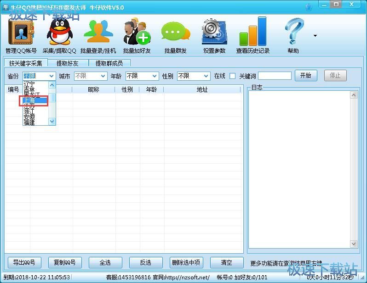Switch to 提取好友 tab

(68, 63)
